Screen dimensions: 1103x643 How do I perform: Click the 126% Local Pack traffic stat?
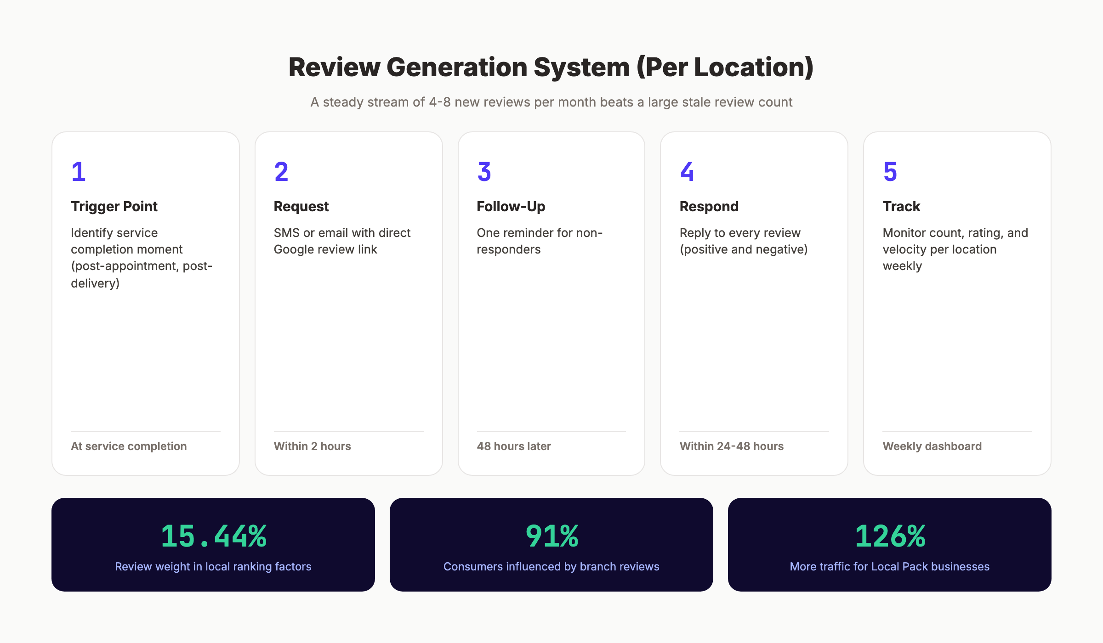[x=890, y=545]
